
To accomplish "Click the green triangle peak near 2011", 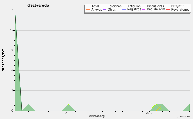I will pyautogui.click(x=69, y=108).
